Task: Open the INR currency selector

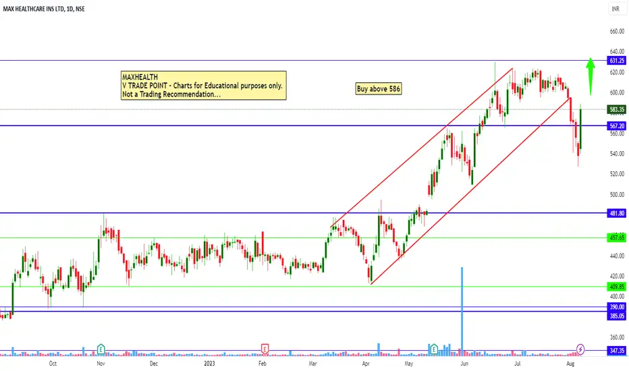Action: click(616, 8)
